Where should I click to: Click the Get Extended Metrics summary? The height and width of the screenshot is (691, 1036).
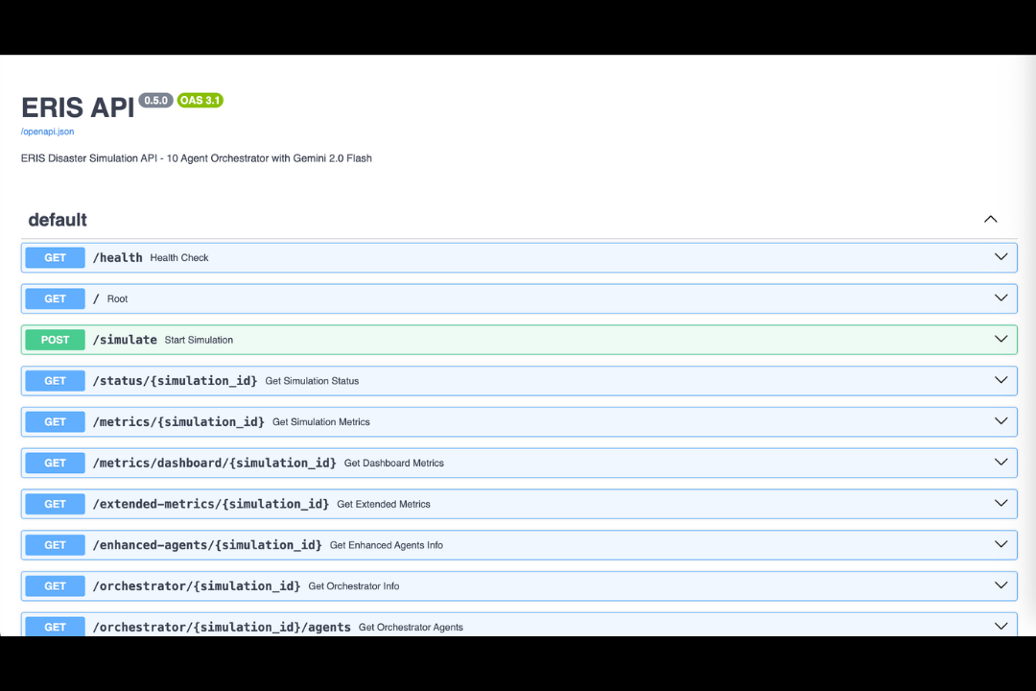[383, 504]
